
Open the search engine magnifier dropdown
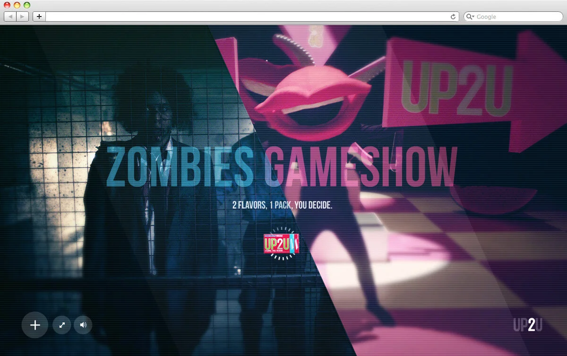[x=471, y=17]
